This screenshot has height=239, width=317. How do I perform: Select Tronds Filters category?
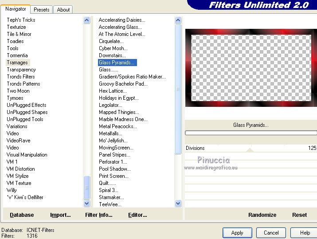(x=21, y=77)
